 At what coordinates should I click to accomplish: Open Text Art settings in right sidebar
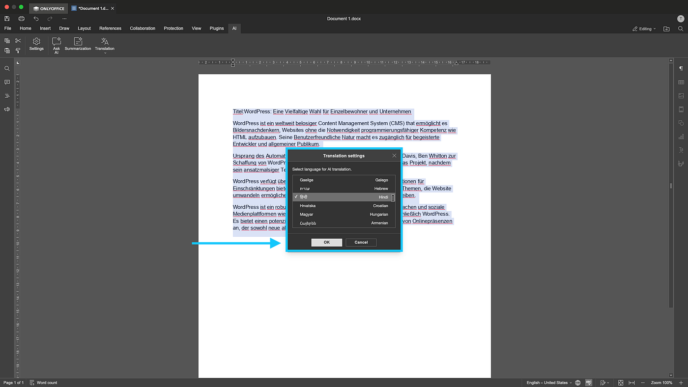(x=681, y=150)
